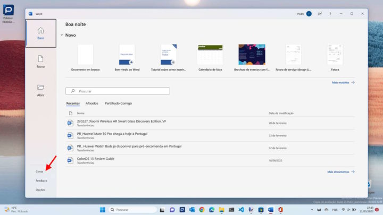383x215 pixels.
Task: Open Opções in the sidebar
Action: 40,190
